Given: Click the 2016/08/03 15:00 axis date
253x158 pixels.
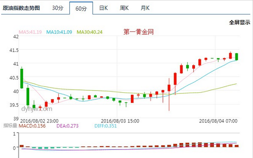Looking at the screenshot, I should click(120, 121).
